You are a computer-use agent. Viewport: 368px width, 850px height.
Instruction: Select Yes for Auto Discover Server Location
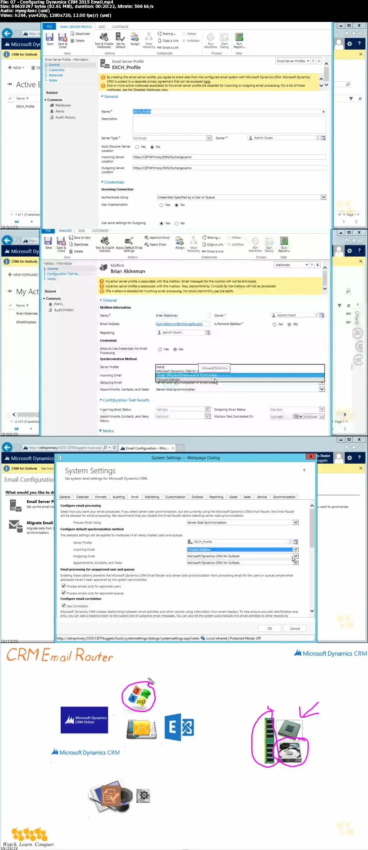point(137,147)
